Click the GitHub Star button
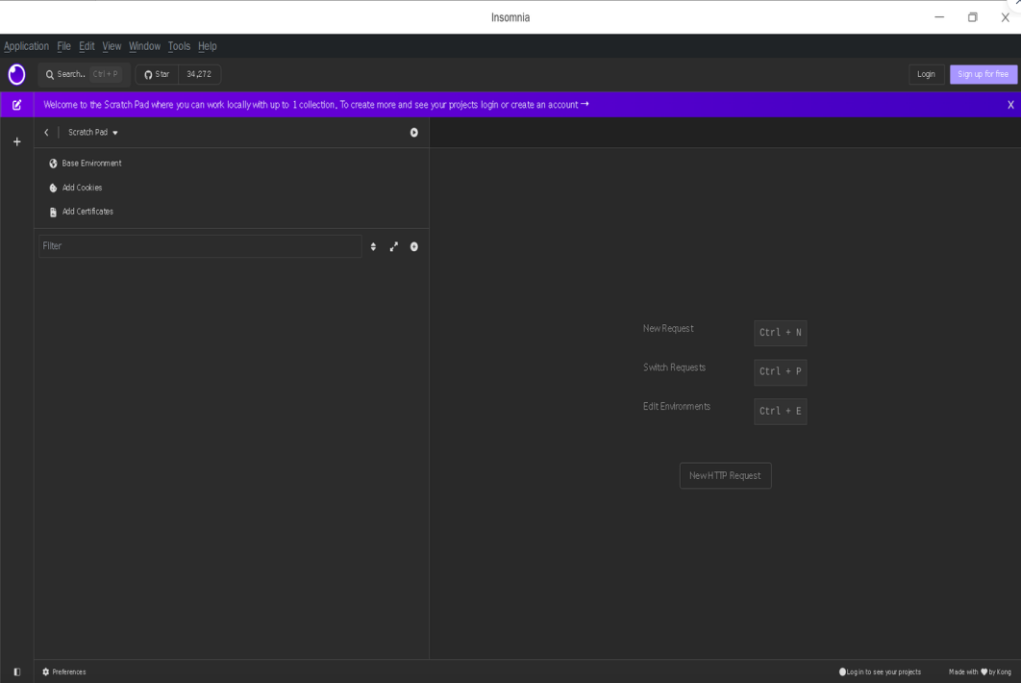Viewport: 1021px width, 683px height. (157, 74)
